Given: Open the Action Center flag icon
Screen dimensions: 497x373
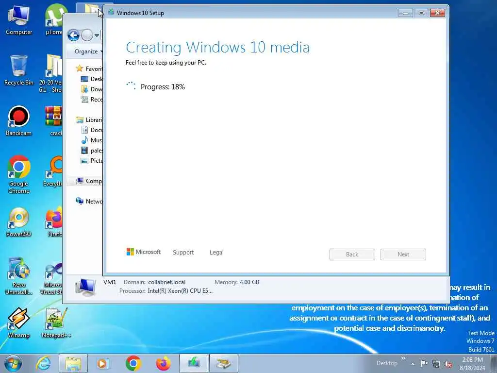Looking at the screenshot, I should click(x=424, y=363).
